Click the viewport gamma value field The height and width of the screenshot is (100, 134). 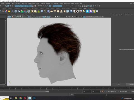[x=81, y=17]
